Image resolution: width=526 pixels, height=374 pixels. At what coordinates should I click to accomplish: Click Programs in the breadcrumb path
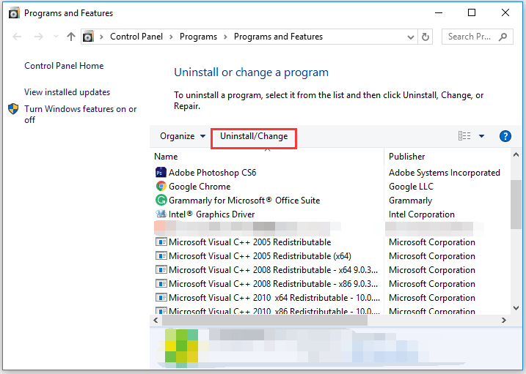click(198, 37)
